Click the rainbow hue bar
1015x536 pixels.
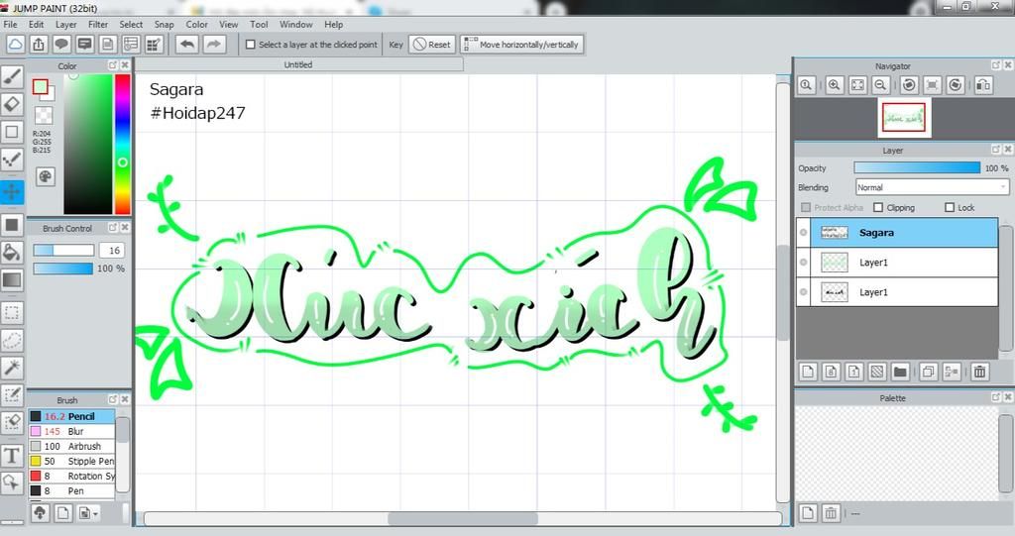click(122, 144)
